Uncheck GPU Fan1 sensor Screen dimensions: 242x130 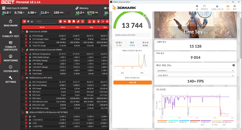[26, 92]
